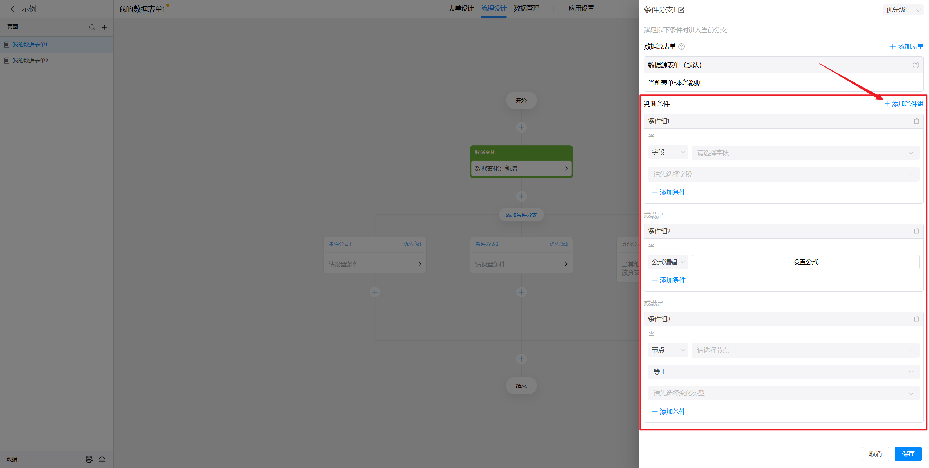Expand the 请选择字段 field selector

(805, 153)
